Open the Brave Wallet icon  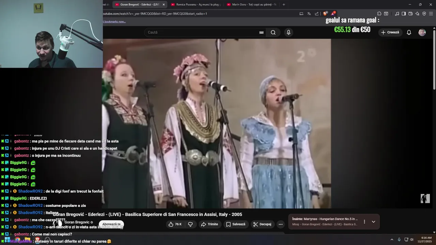click(x=410, y=14)
